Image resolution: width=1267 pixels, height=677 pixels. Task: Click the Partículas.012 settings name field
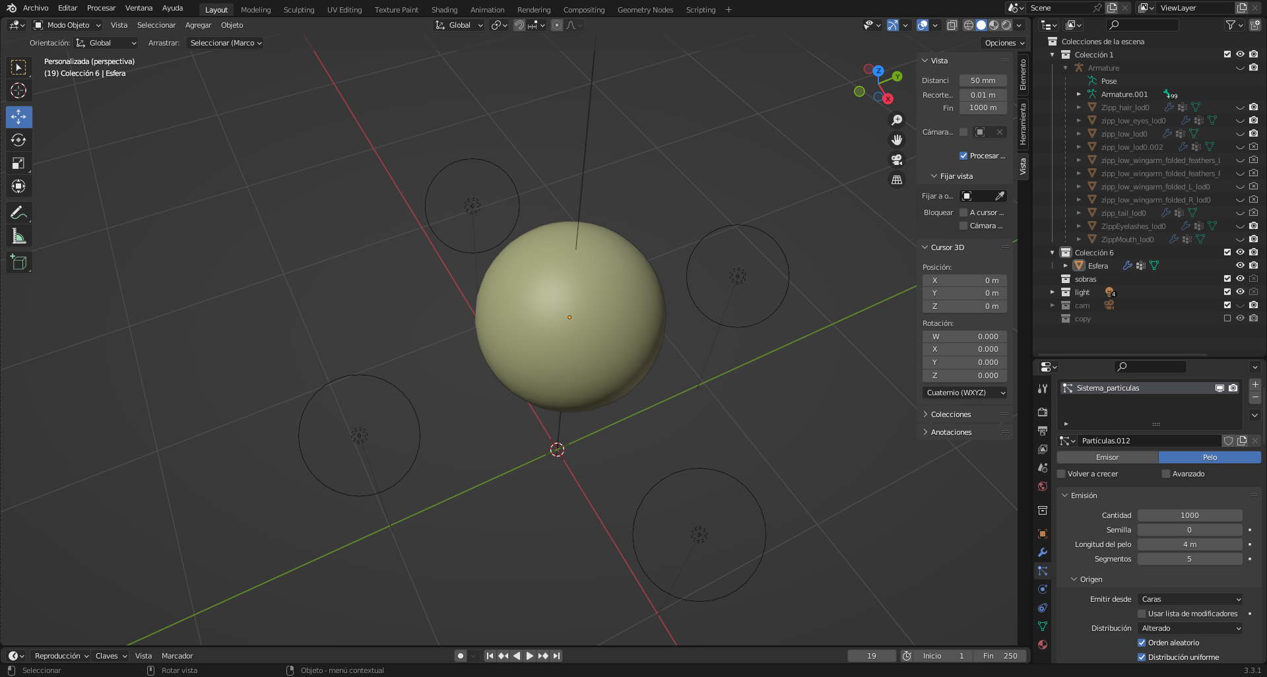coord(1150,441)
